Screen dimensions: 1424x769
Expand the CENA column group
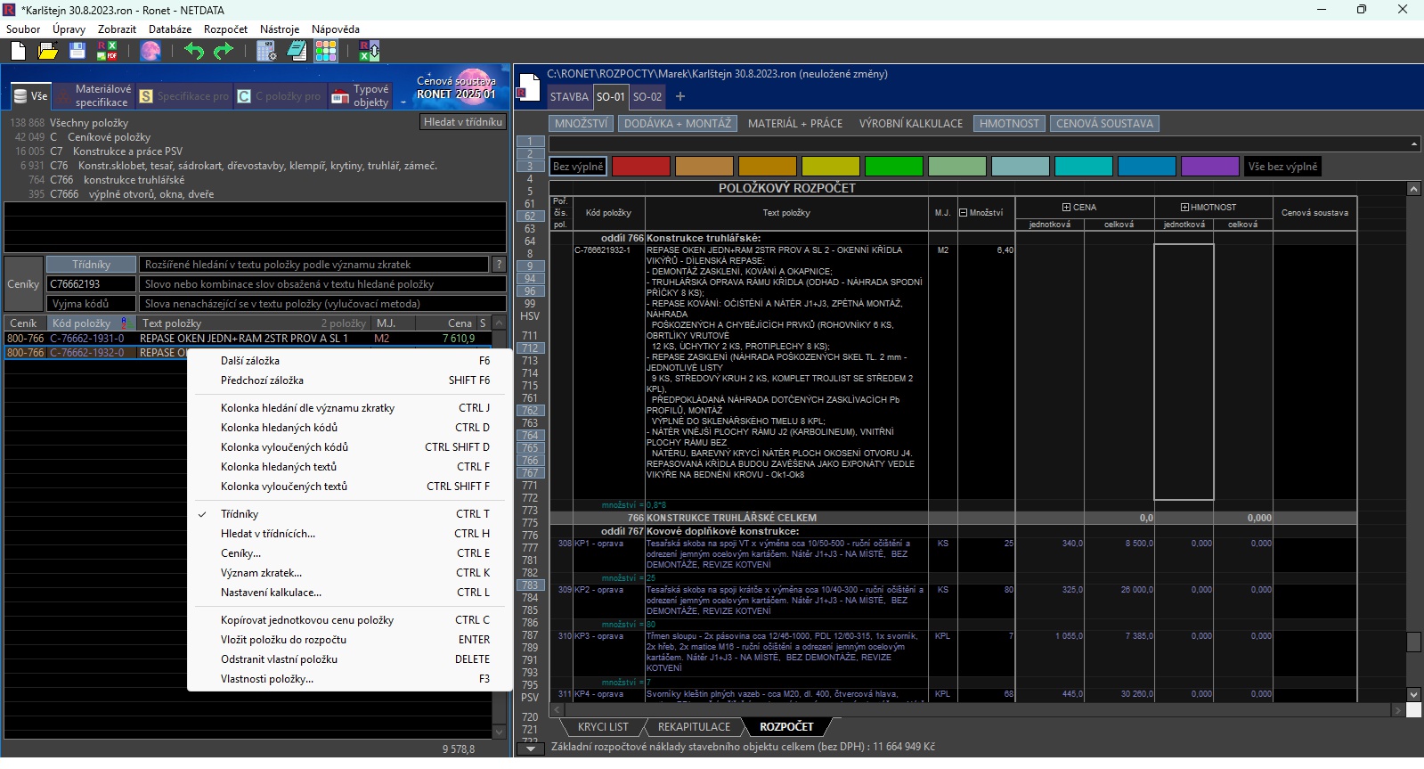tap(1066, 208)
